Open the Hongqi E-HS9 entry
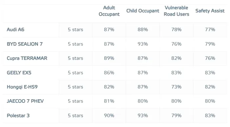Screen dimensions: 230x127 (22, 87)
